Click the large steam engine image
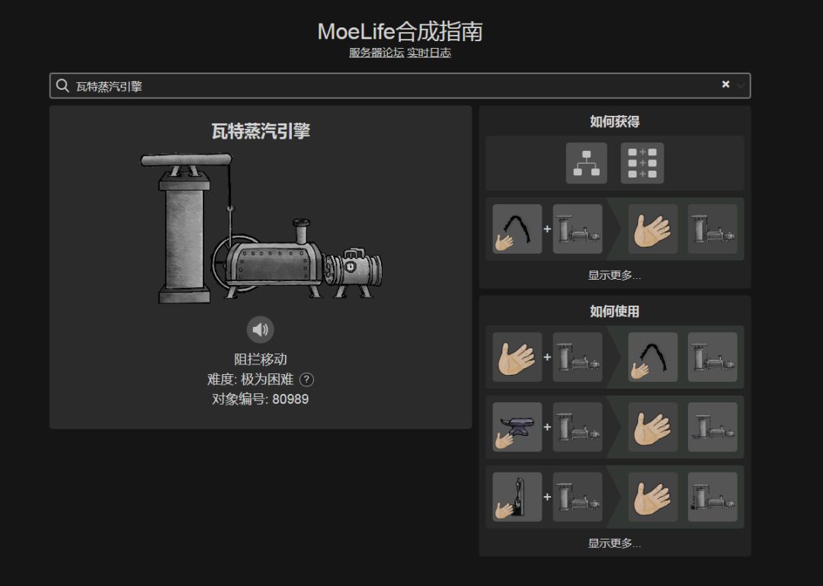The height and width of the screenshot is (586, 823). (x=261, y=228)
